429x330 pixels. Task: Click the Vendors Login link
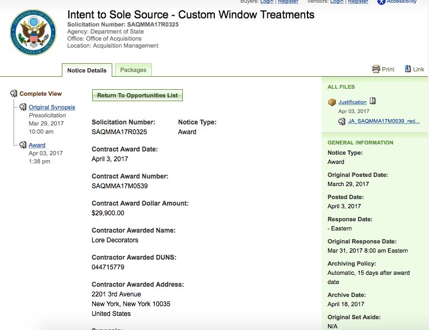pos(336,2)
